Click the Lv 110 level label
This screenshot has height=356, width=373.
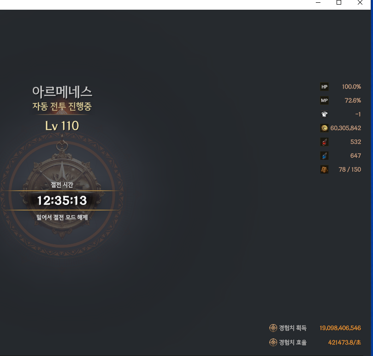click(62, 126)
